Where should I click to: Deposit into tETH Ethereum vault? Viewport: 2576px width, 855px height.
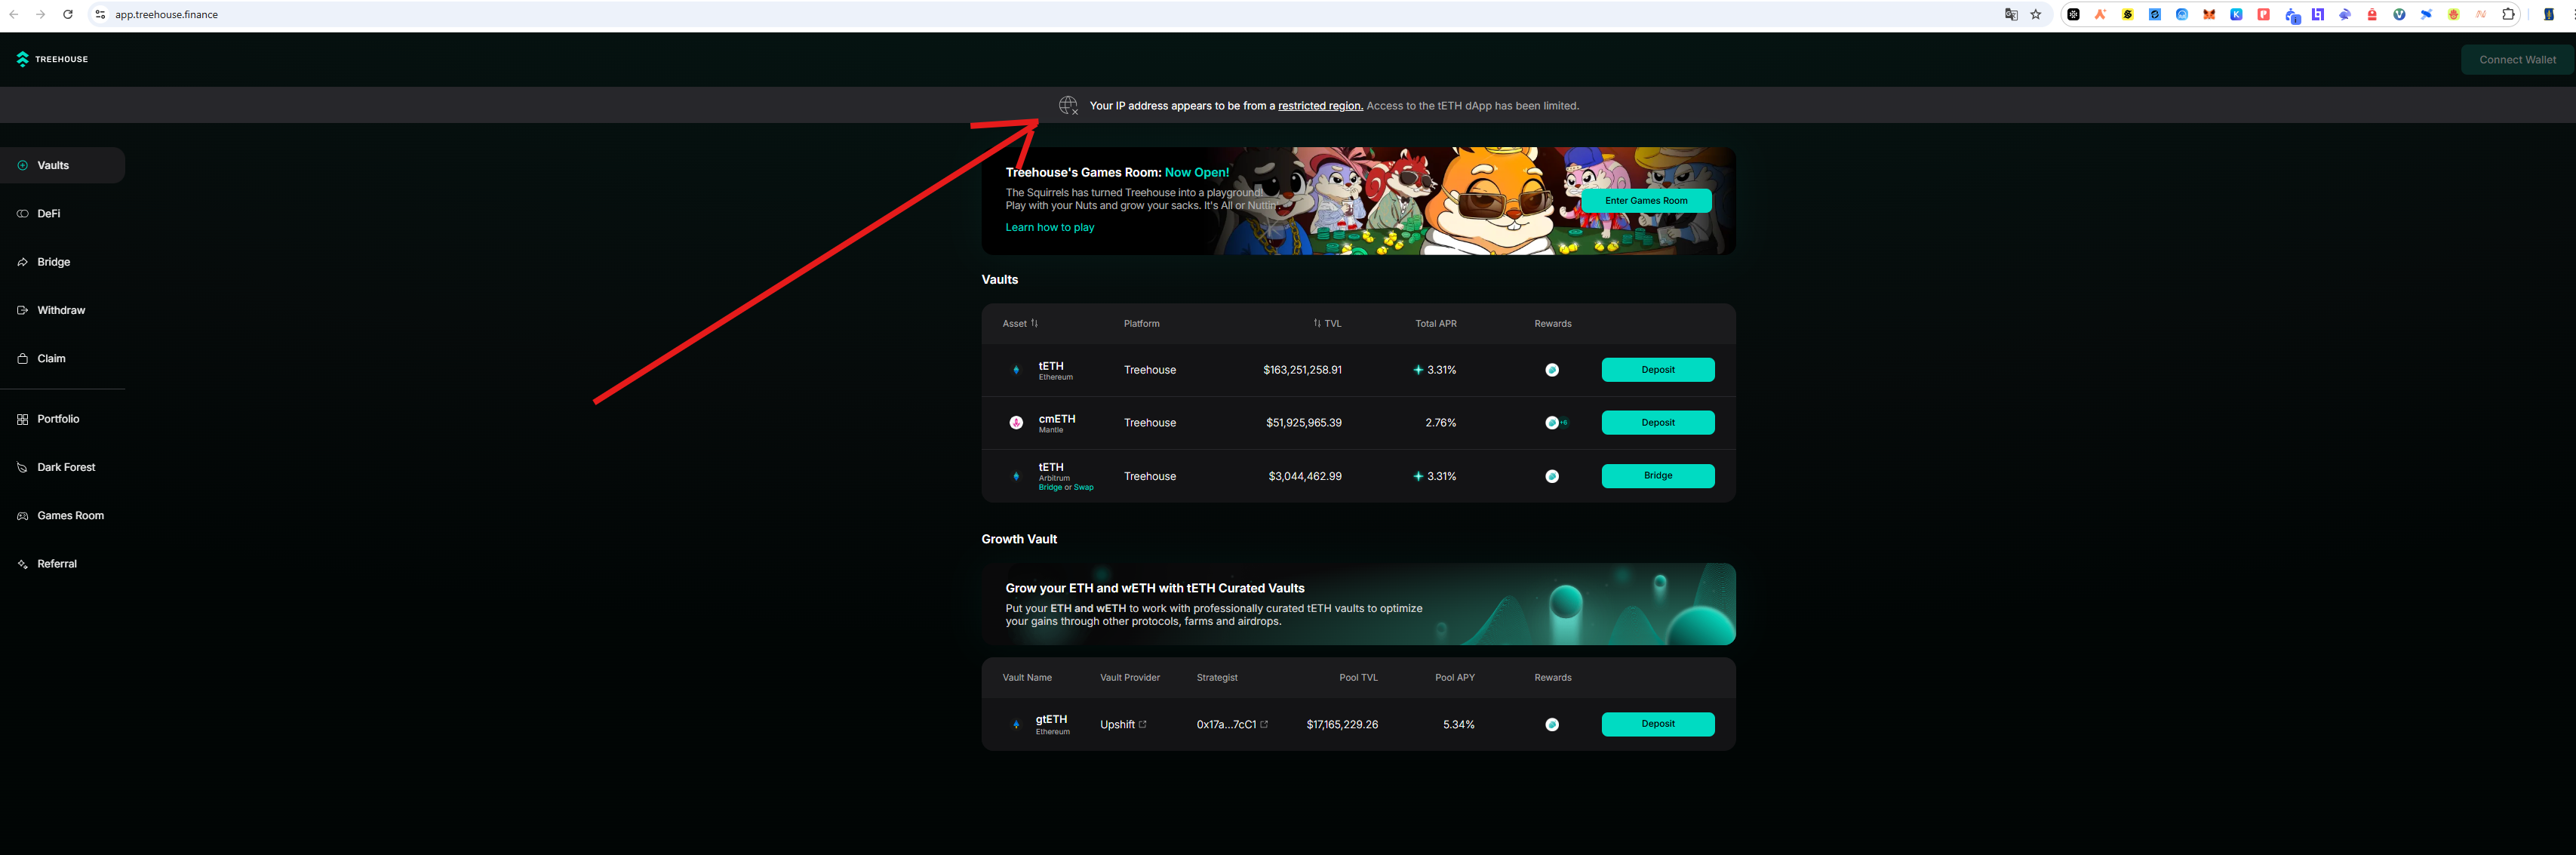tap(1657, 370)
